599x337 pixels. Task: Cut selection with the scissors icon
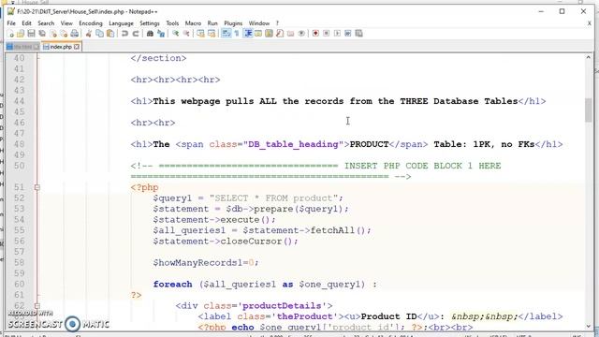(89, 34)
